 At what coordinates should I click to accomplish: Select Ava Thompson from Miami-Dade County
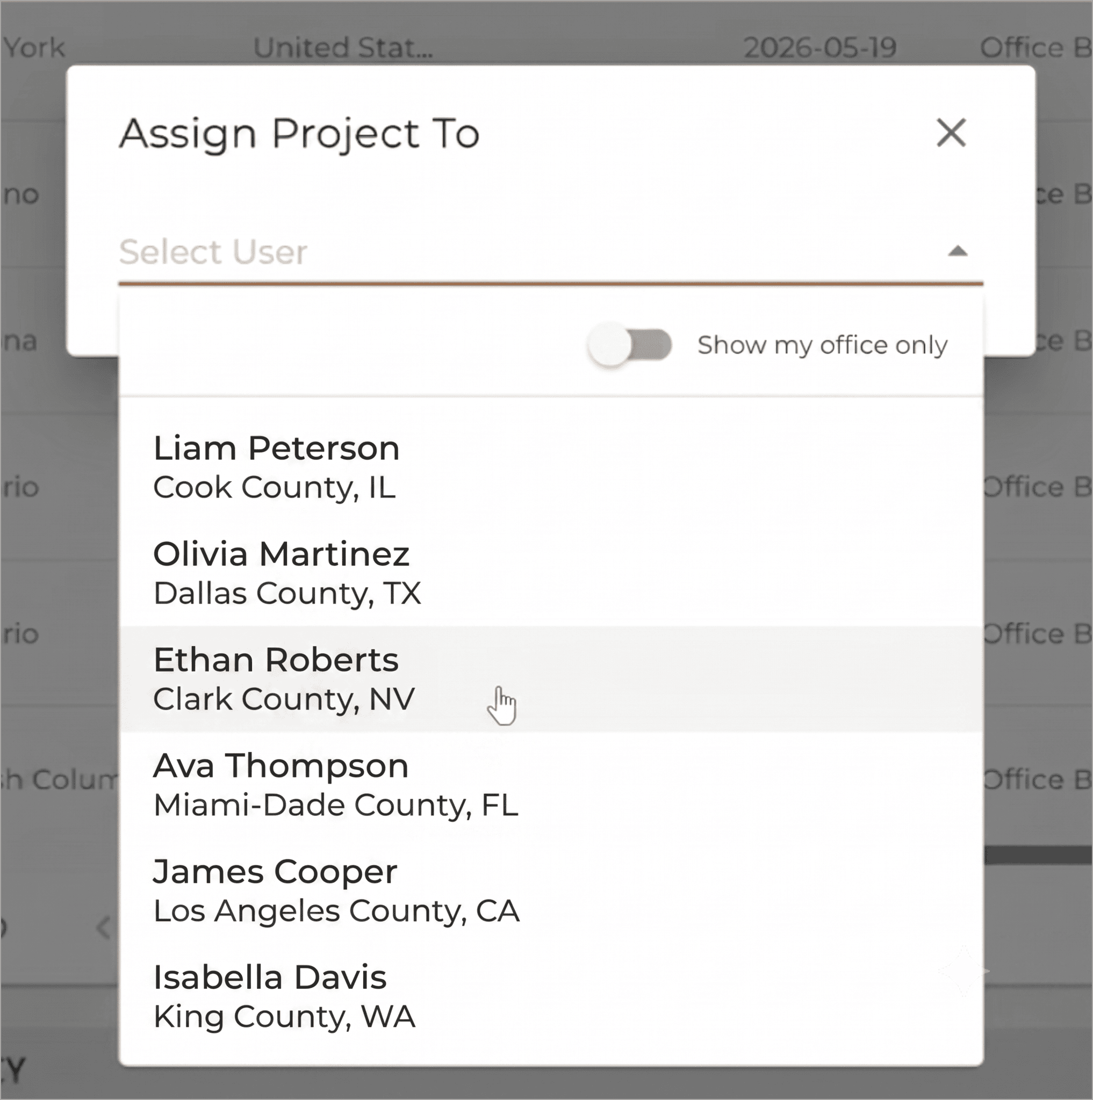click(550, 785)
